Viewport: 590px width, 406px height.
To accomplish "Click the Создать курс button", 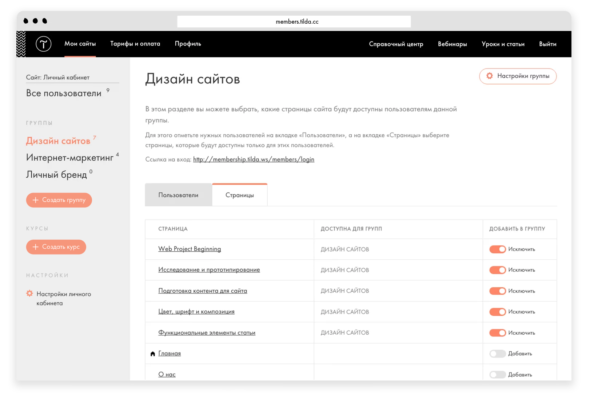I will coord(56,247).
